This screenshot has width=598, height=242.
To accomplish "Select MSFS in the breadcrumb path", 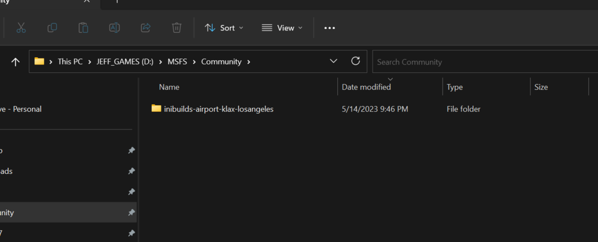I will click(177, 62).
